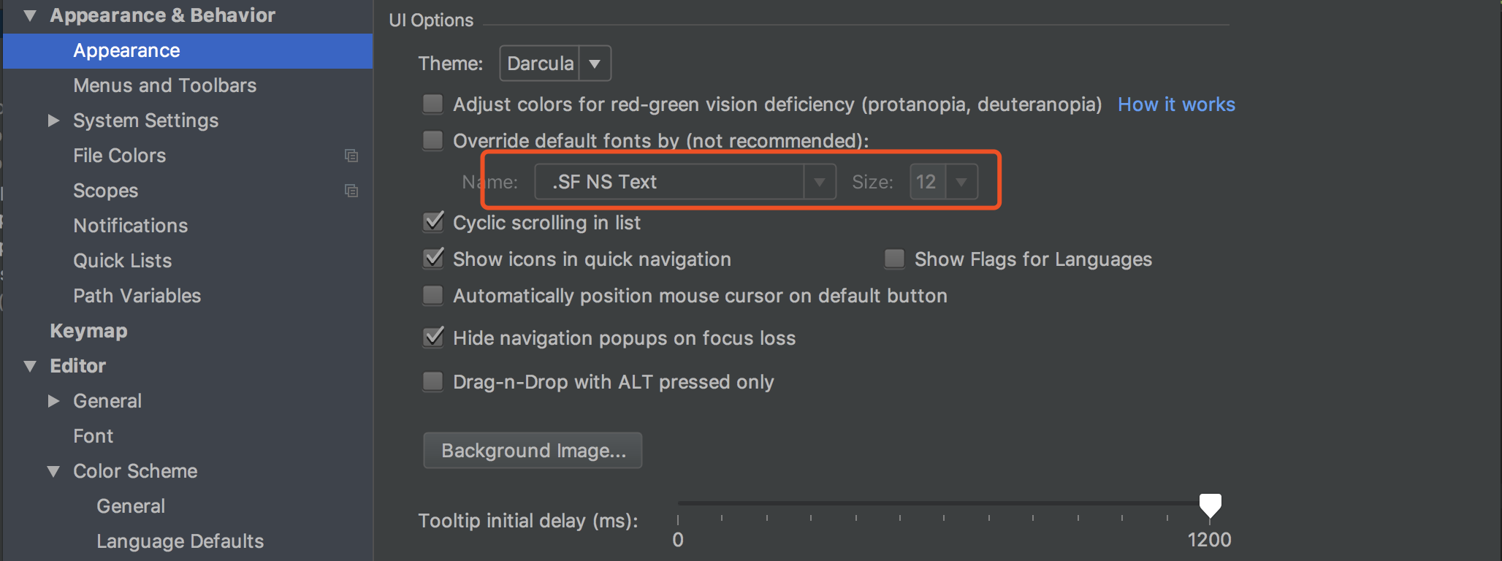This screenshot has height=561, width=1502.
Task: Click the Tooltip initial delay slider handle
Action: (1210, 505)
